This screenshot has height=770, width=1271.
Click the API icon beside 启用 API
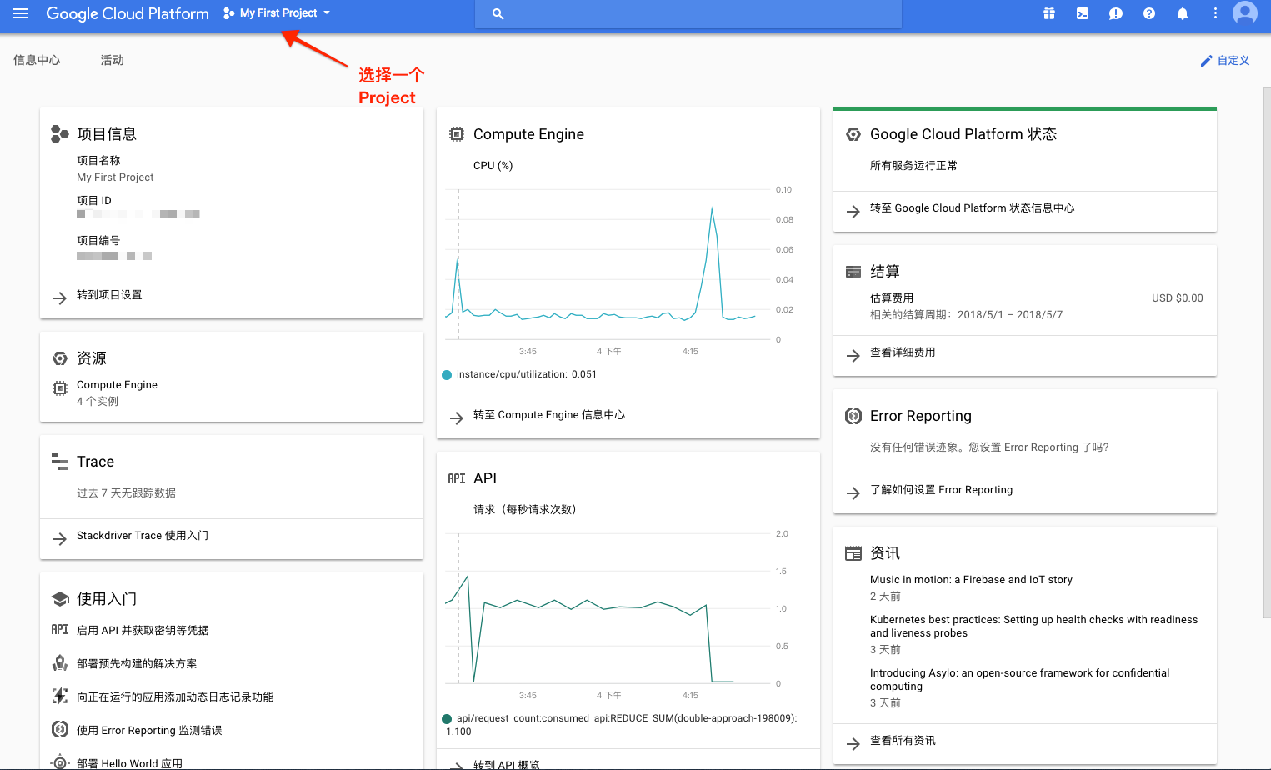click(60, 630)
